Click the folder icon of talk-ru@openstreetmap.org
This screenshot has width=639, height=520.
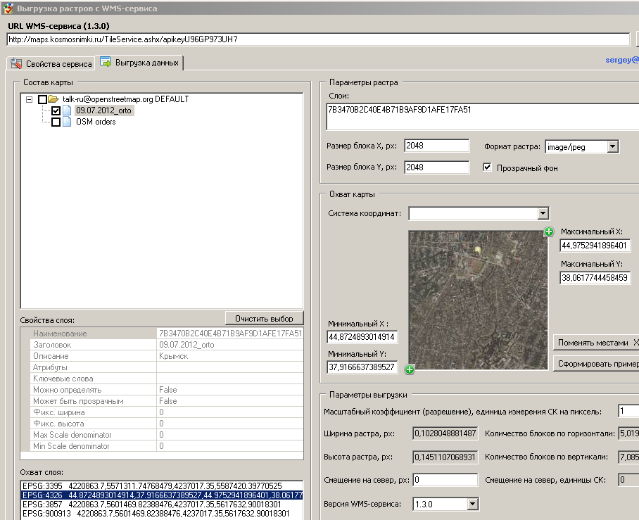pos(53,99)
